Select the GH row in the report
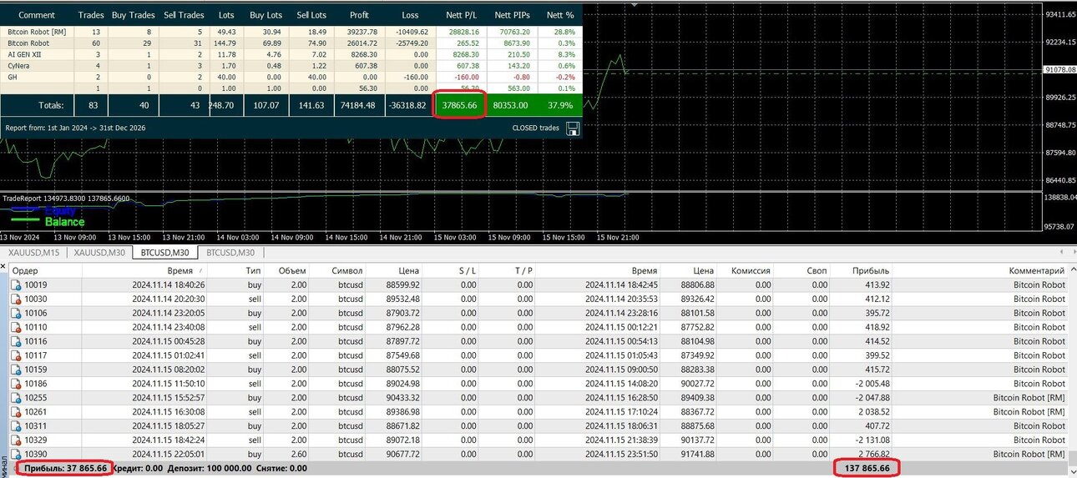This screenshot has height=478, width=1077. [291, 77]
